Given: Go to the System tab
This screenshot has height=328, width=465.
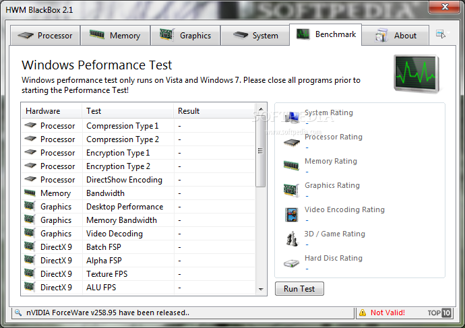Looking at the screenshot, I should tap(255, 36).
